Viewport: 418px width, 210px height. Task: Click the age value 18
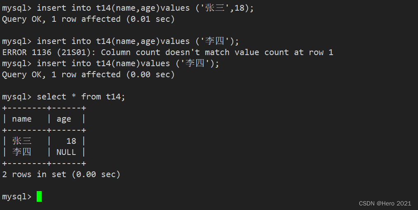click(x=71, y=141)
